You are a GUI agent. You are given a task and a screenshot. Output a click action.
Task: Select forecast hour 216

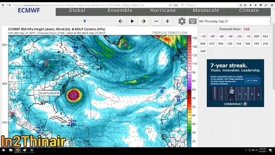[x=266, y=43]
